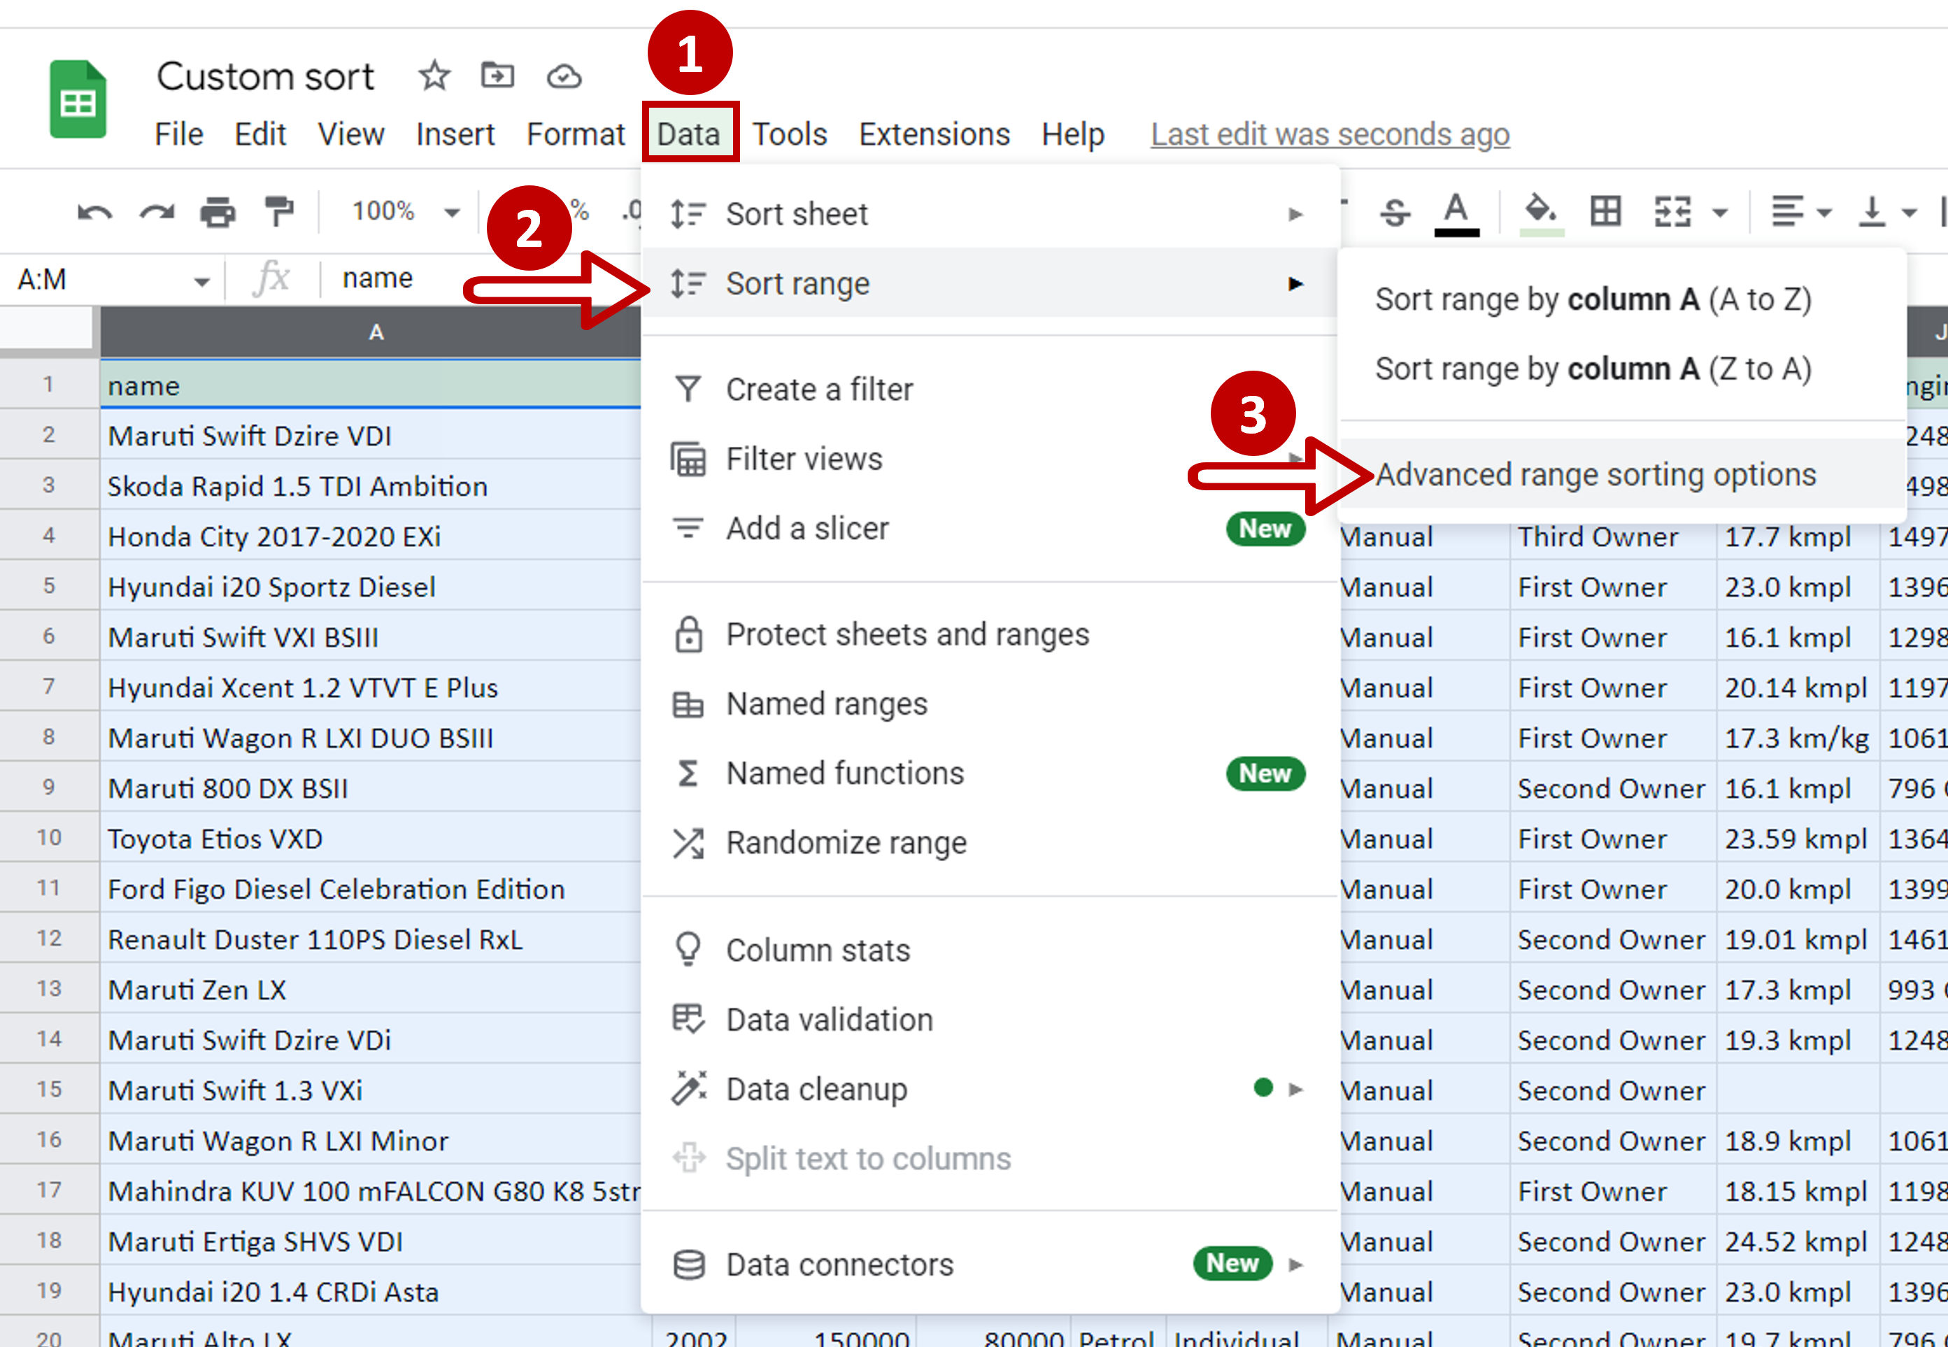The image size is (1948, 1347).
Task: Choose Create a filter
Action: pyautogui.click(x=990, y=390)
